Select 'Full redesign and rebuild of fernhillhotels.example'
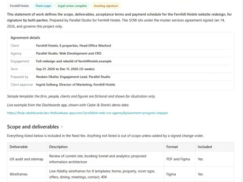This screenshot has height=182, width=243. (x=74, y=61)
